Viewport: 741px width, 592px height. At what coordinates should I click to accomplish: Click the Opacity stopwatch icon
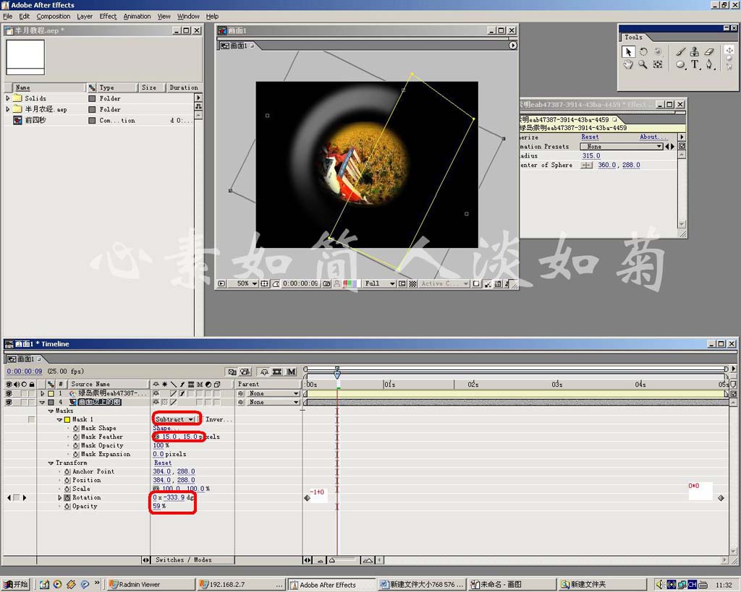[x=67, y=506]
